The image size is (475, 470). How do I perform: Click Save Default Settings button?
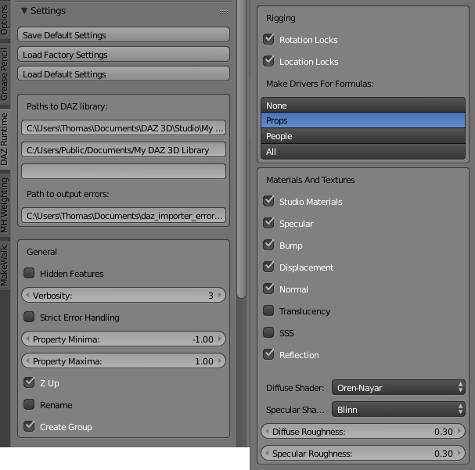[x=124, y=35]
